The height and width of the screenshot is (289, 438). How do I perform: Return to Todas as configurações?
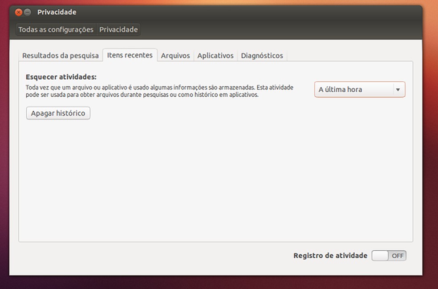(56, 29)
